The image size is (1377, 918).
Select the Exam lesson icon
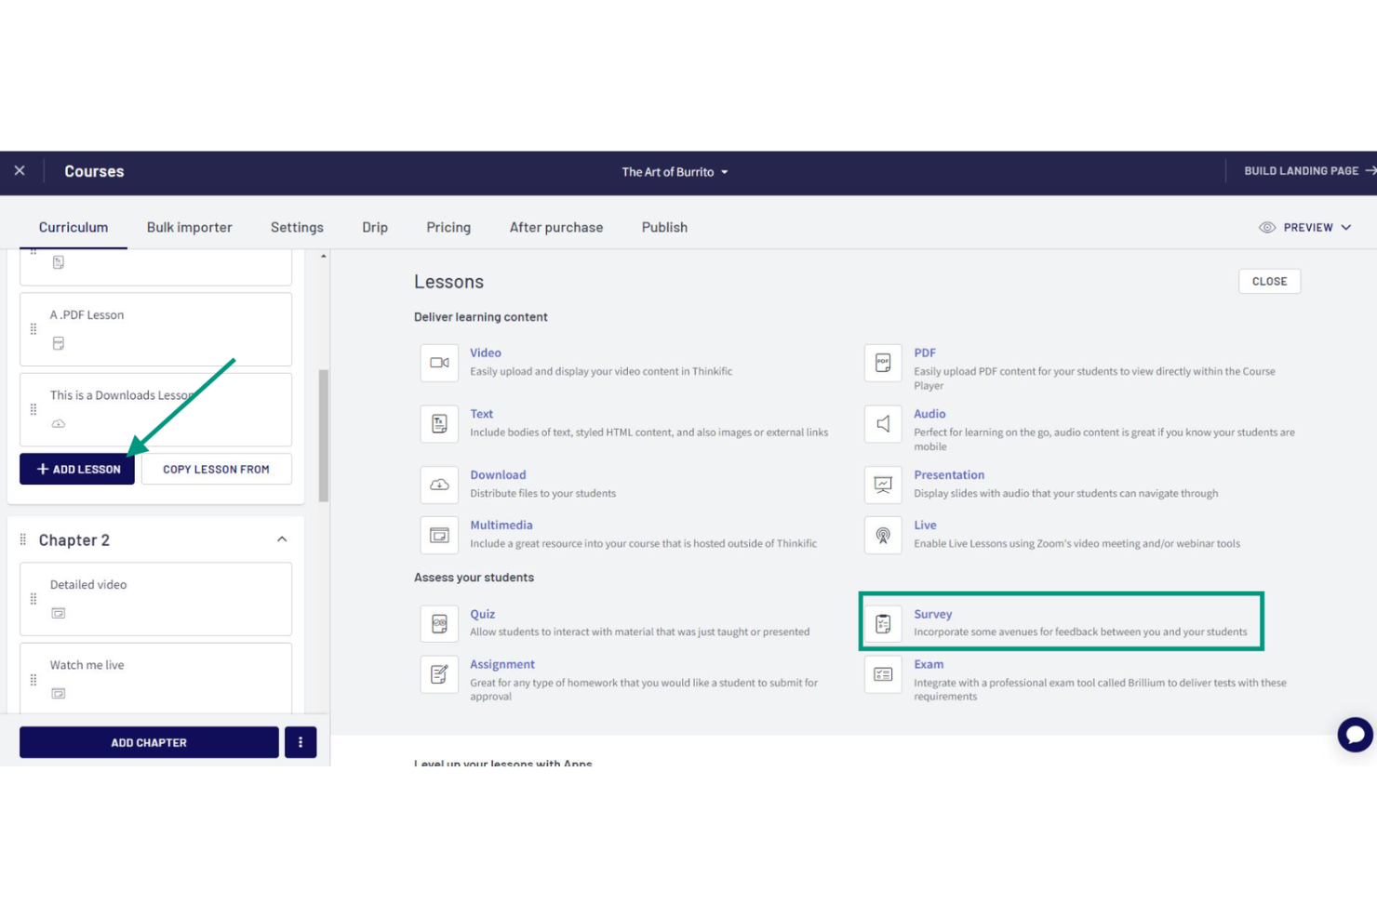tap(882, 673)
